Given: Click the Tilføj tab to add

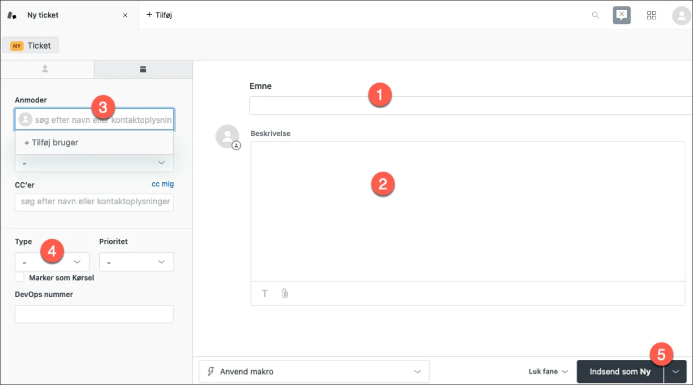Looking at the screenshot, I should (159, 15).
